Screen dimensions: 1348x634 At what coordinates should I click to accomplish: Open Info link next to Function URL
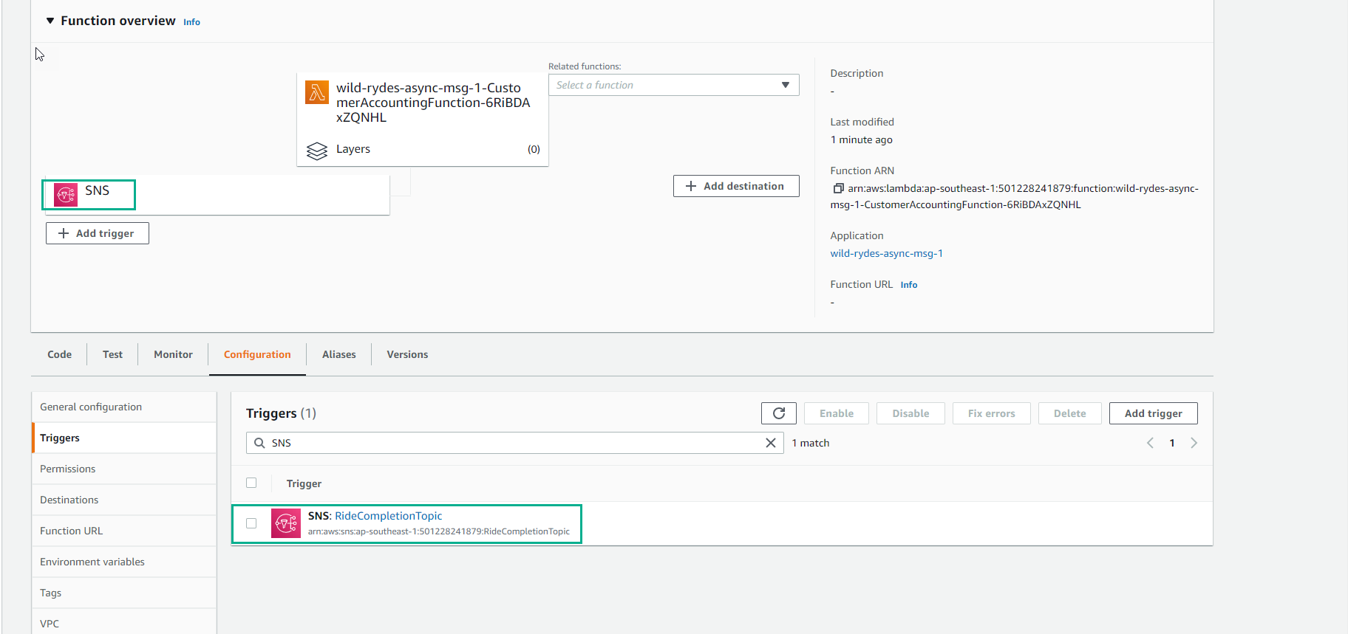tap(909, 285)
